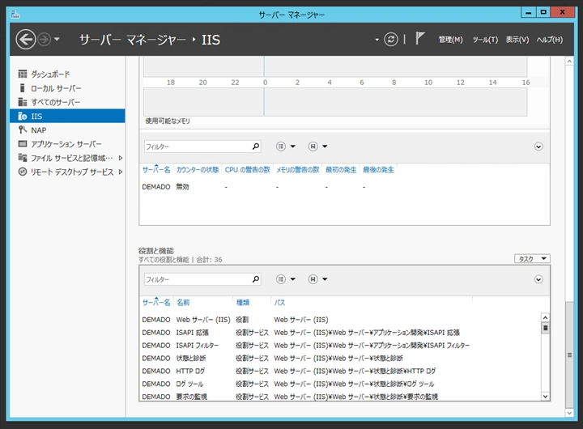Select アプリケーション サーバー in the sidebar
Image resolution: width=583 pixels, height=429 pixels.
pyautogui.click(x=67, y=144)
